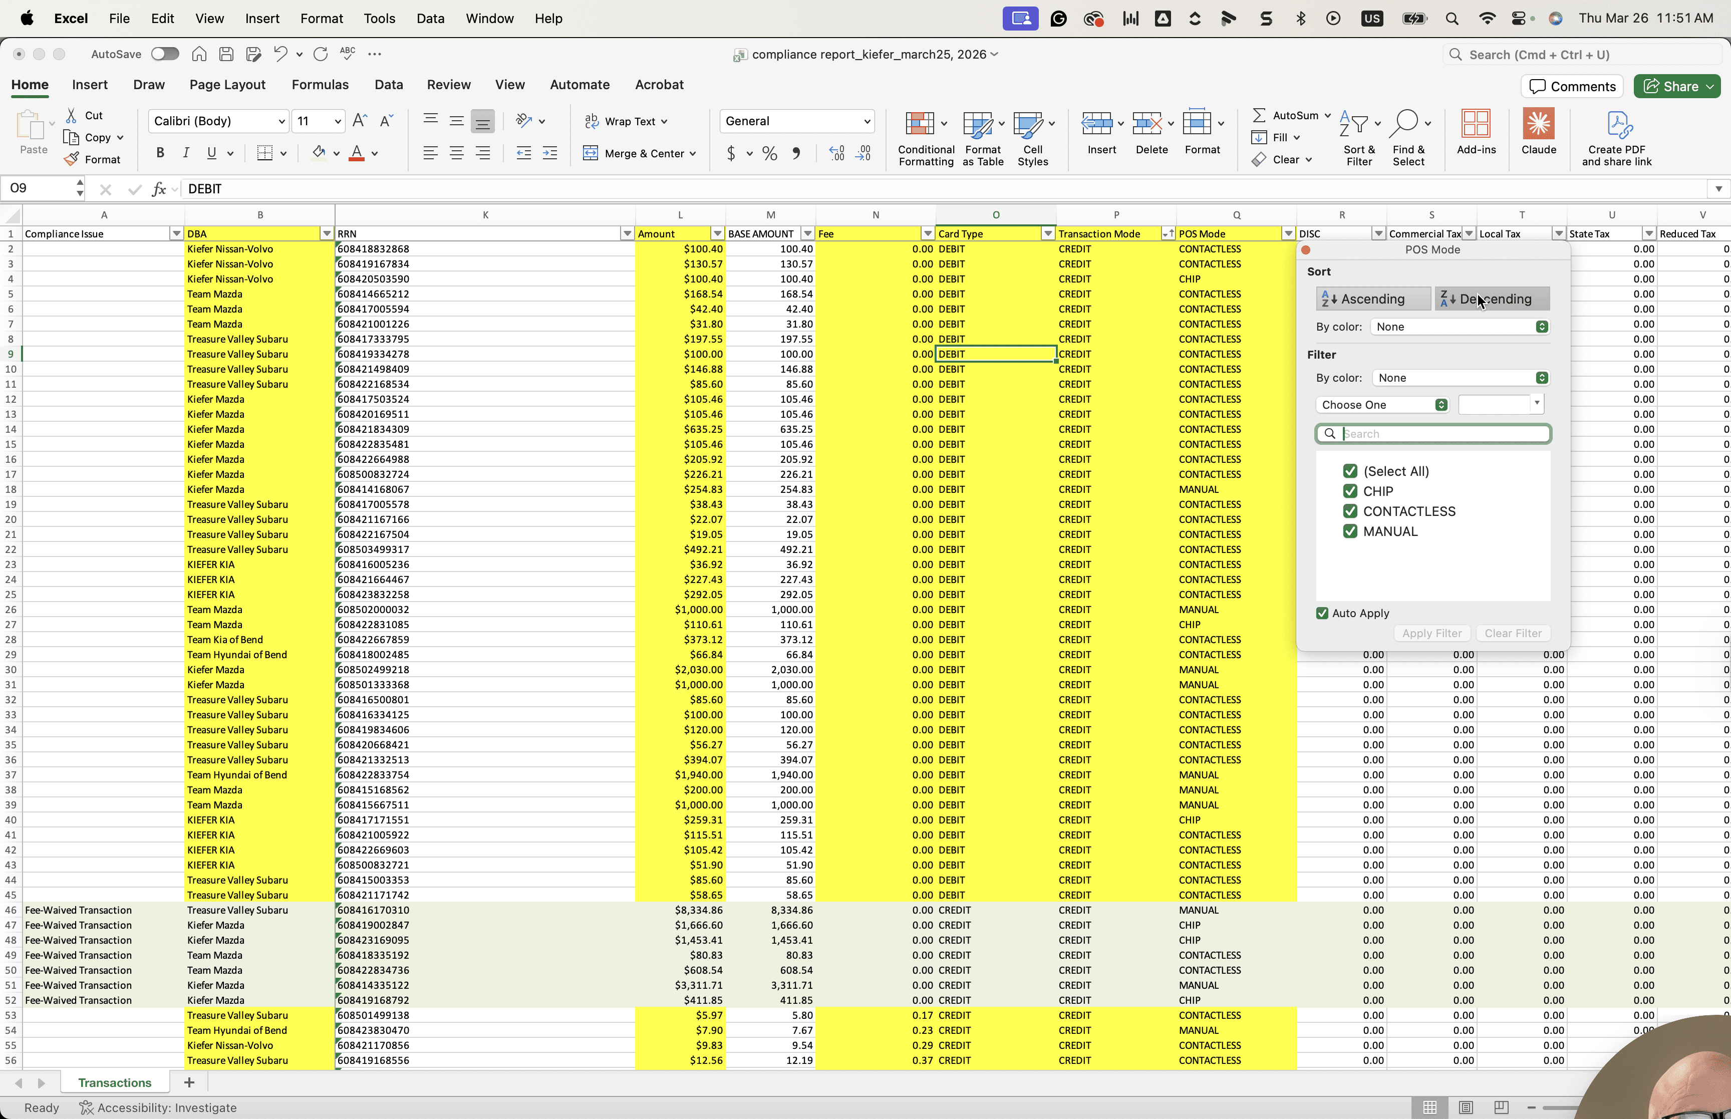
Task: Click the Add-ins icon
Action: 1476,132
